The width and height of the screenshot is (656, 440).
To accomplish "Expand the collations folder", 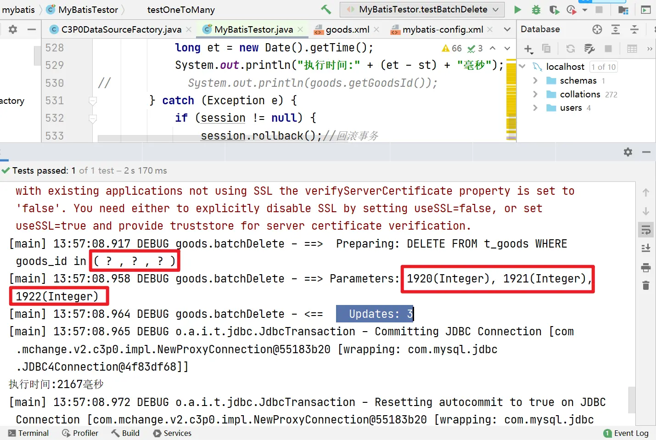I will pos(535,94).
